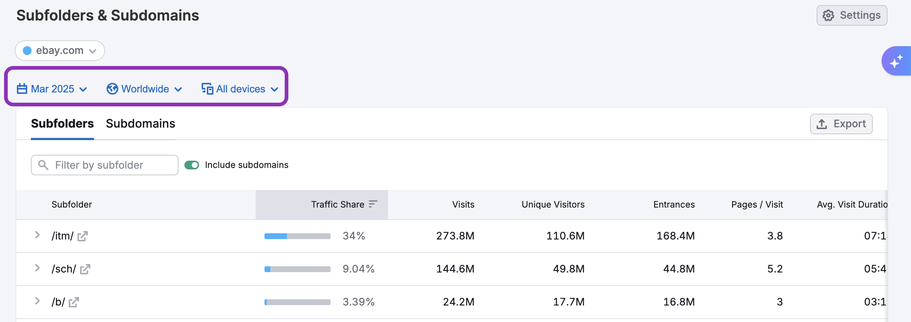Select the Subfolders tab

(62, 124)
